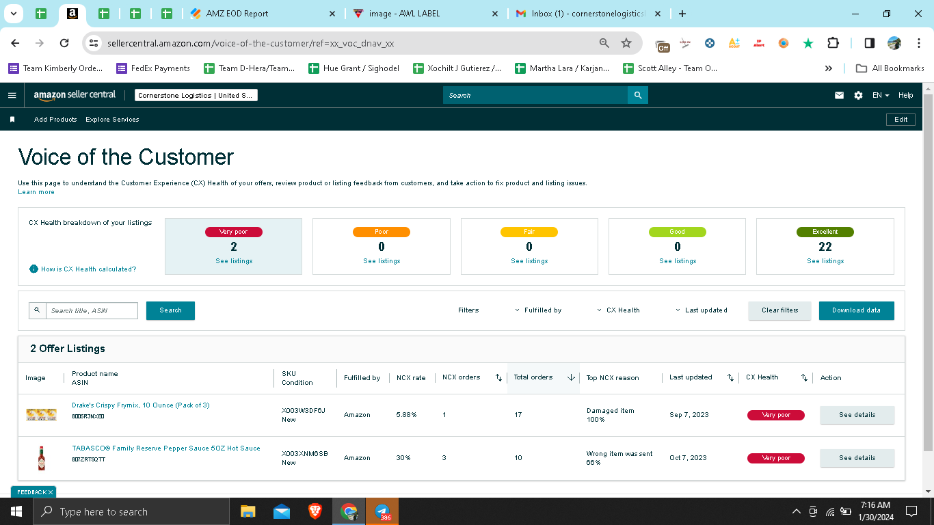Go back with browser back arrow

click(x=16, y=43)
